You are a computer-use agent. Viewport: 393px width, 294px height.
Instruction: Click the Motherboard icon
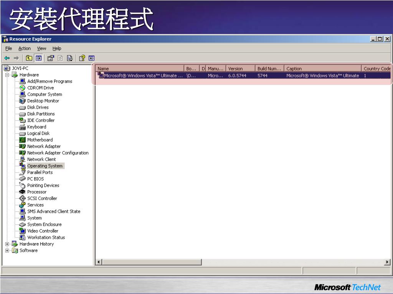22,140
